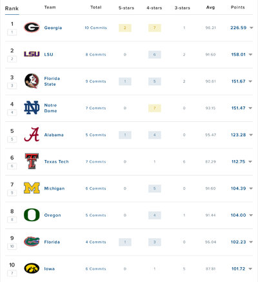Image resolution: width=258 pixels, height=282 pixels.
Task: Click Georgia's highlighted 5-star count box
Action: 125,28
